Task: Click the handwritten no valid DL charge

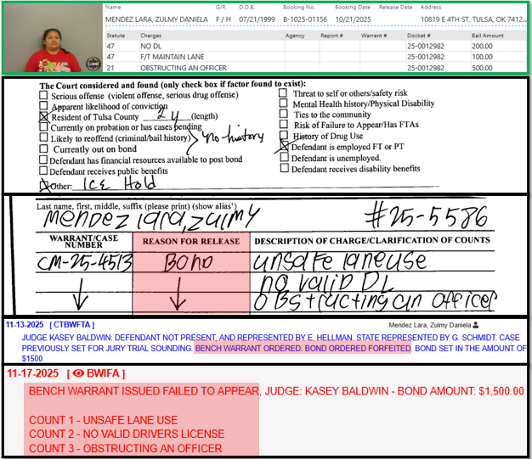Action: [x=325, y=283]
